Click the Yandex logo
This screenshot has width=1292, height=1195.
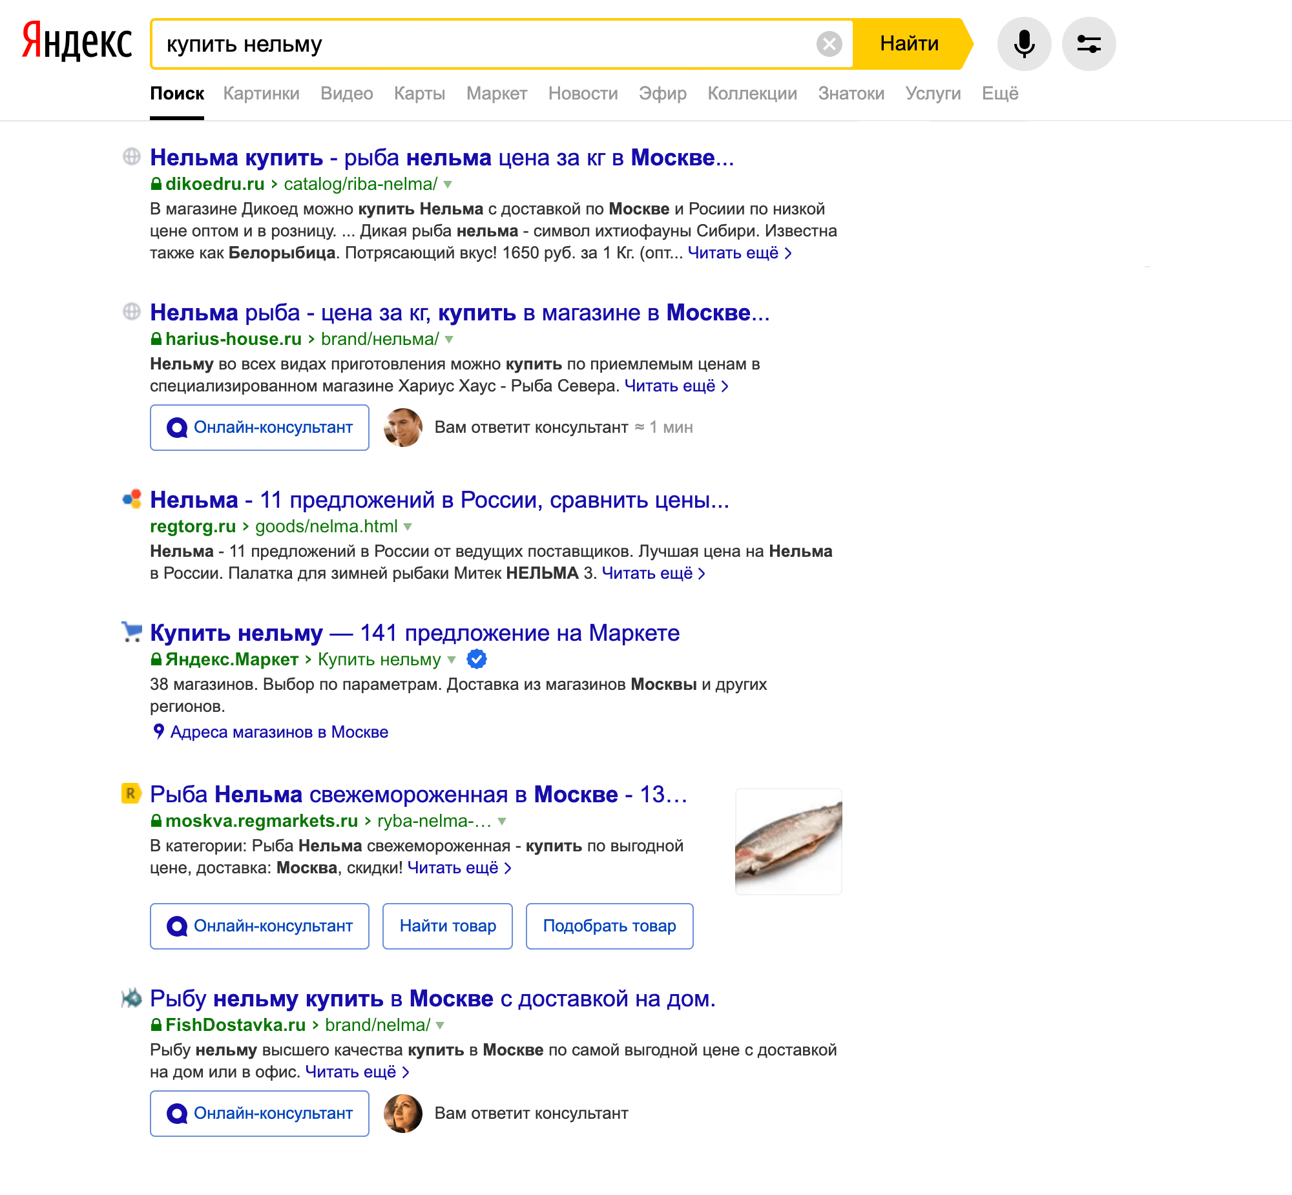77,41
